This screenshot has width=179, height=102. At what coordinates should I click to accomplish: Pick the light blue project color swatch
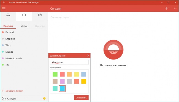[x=84, y=74]
